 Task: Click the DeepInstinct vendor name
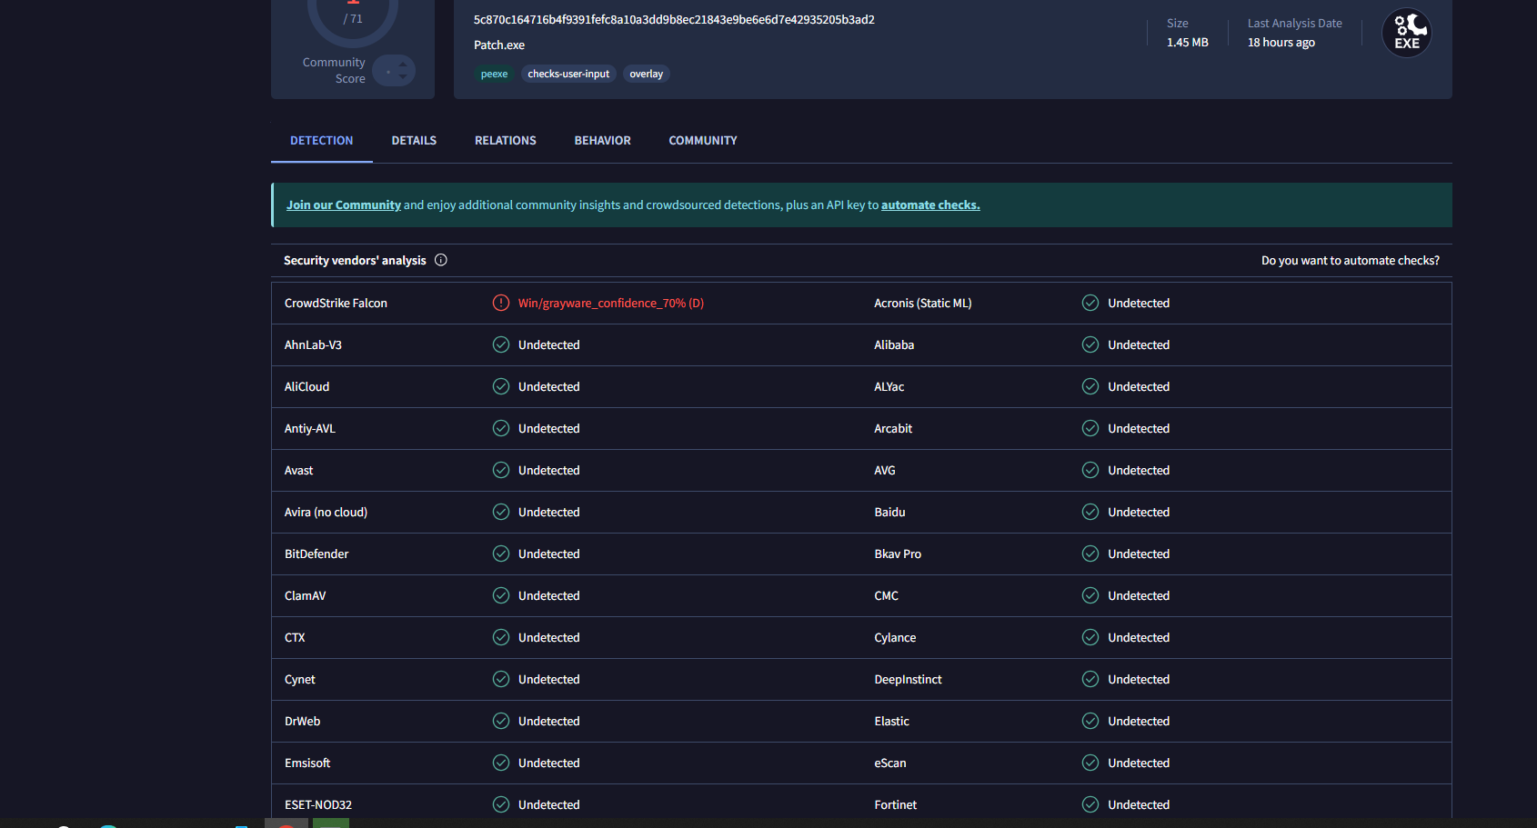(908, 680)
